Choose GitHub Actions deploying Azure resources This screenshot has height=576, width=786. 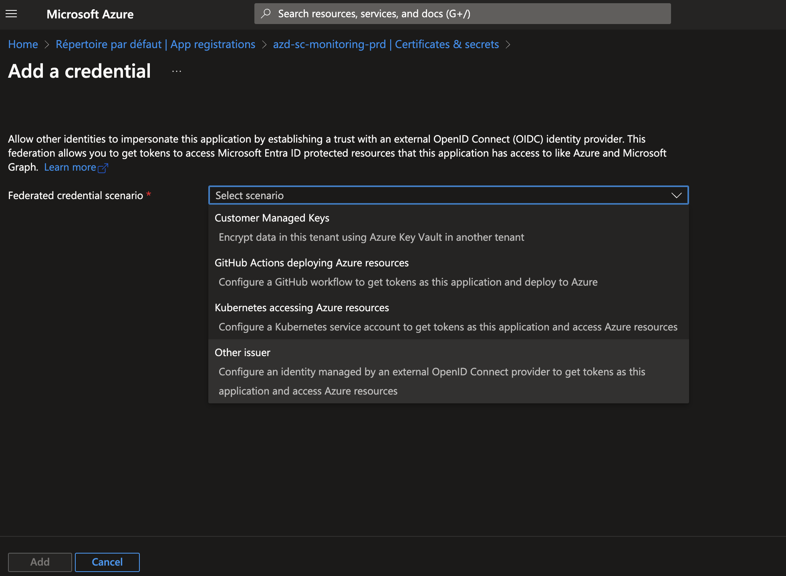coord(448,272)
